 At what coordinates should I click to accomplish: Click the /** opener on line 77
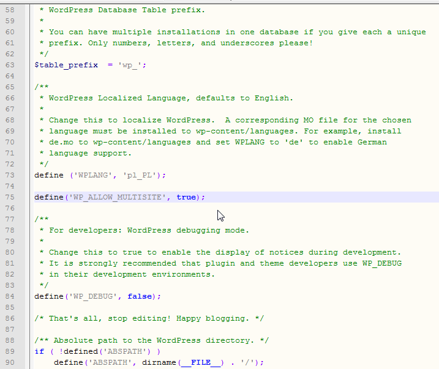tap(42, 219)
